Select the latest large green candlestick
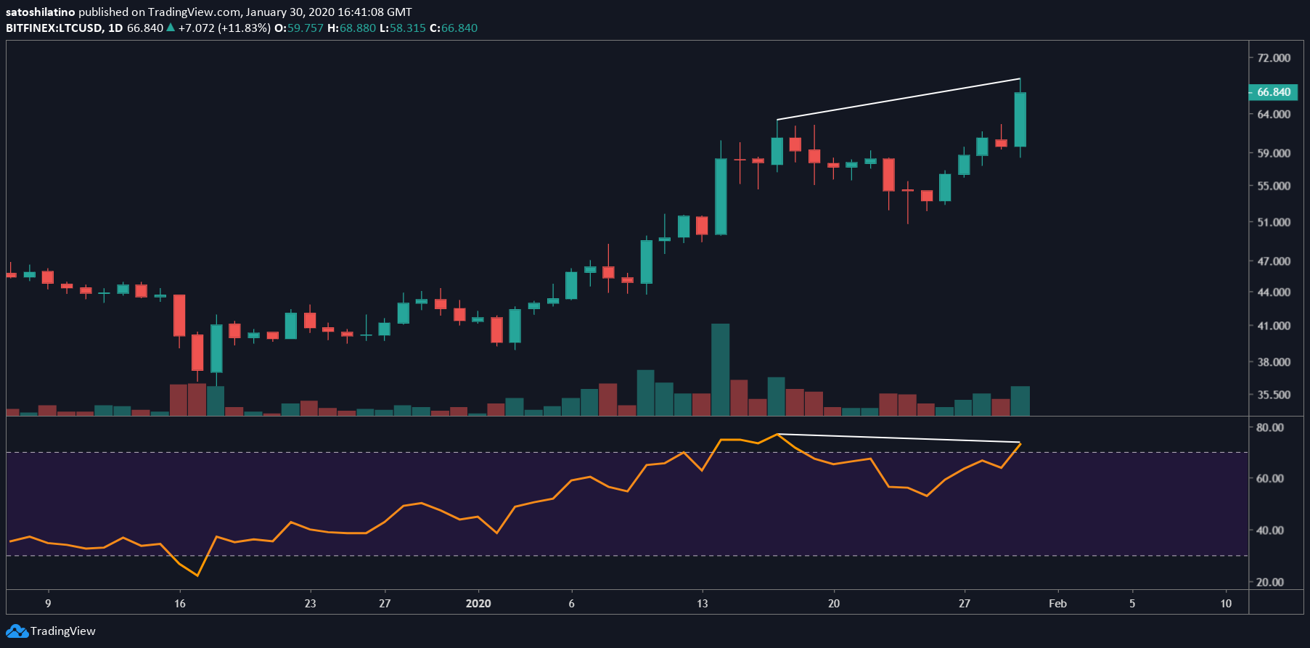This screenshot has width=1310, height=648. 1020,120
